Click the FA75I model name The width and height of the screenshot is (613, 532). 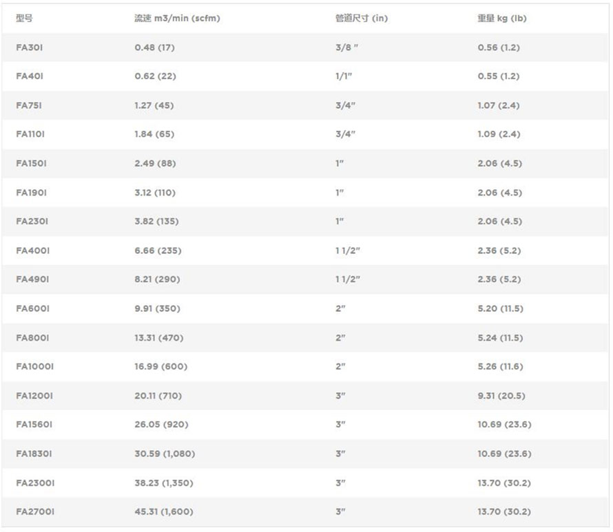tap(30, 105)
